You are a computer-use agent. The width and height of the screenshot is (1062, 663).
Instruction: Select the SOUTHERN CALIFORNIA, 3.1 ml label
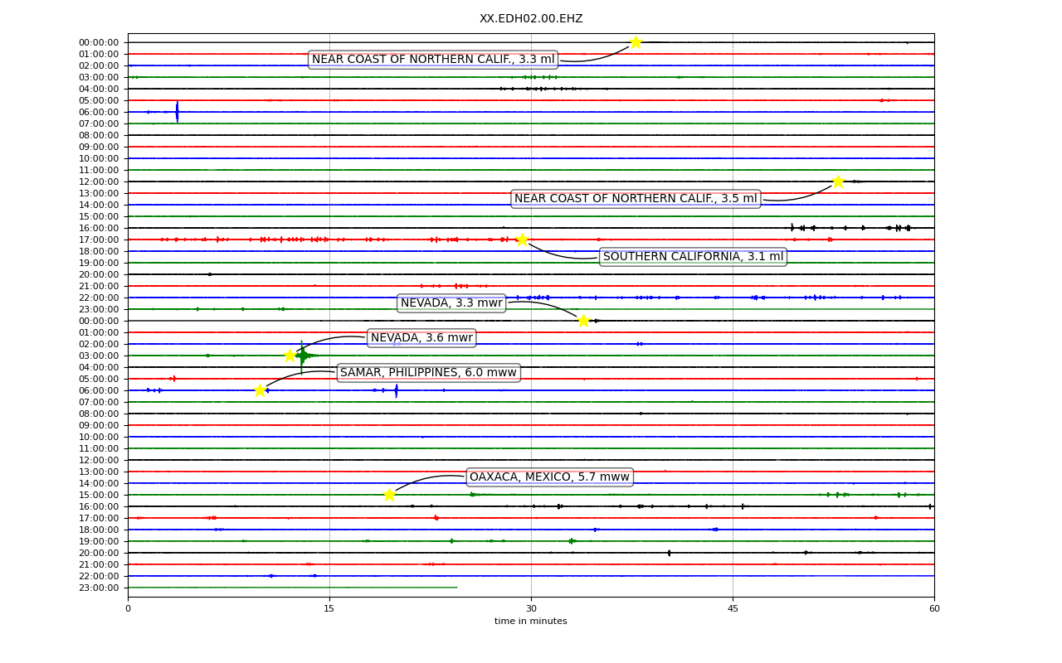[x=693, y=256]
